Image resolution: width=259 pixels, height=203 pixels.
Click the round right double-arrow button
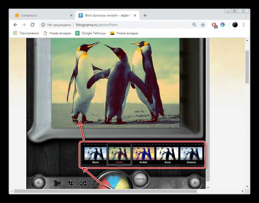195,182
